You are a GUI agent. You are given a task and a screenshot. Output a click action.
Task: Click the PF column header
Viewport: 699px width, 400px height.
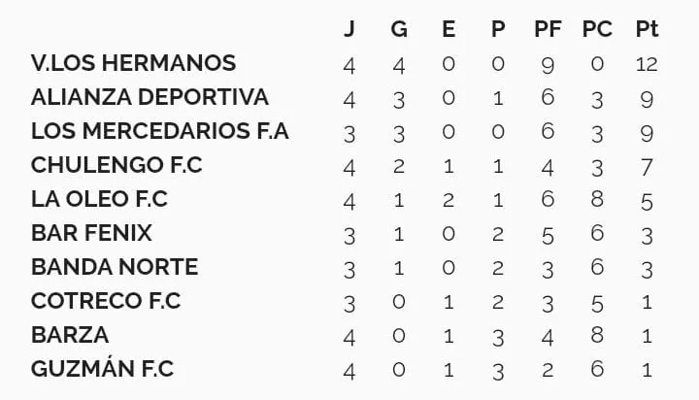(548, 29)
